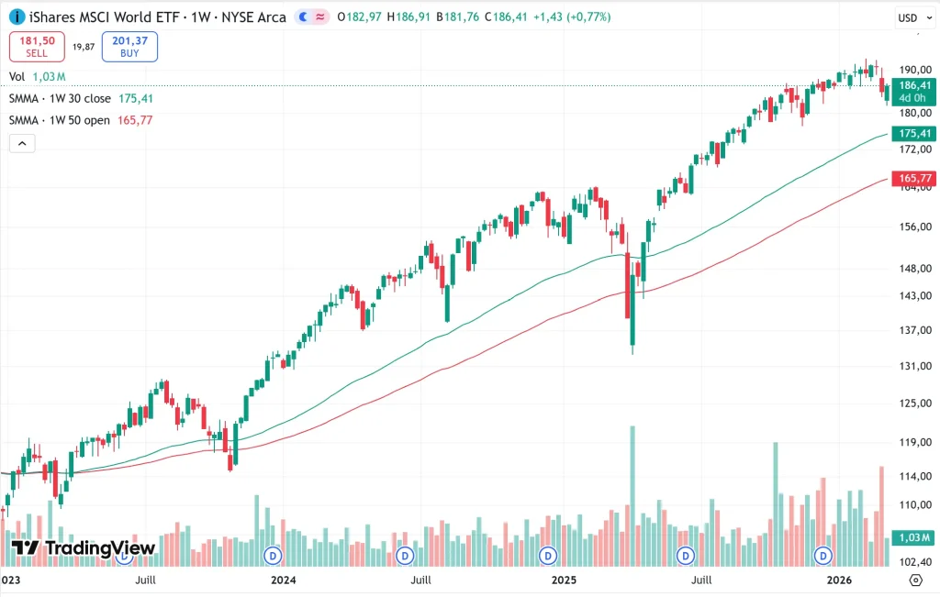Open the chart settings gear
Viewport: 940px width, 597px height.
(915, 580)
